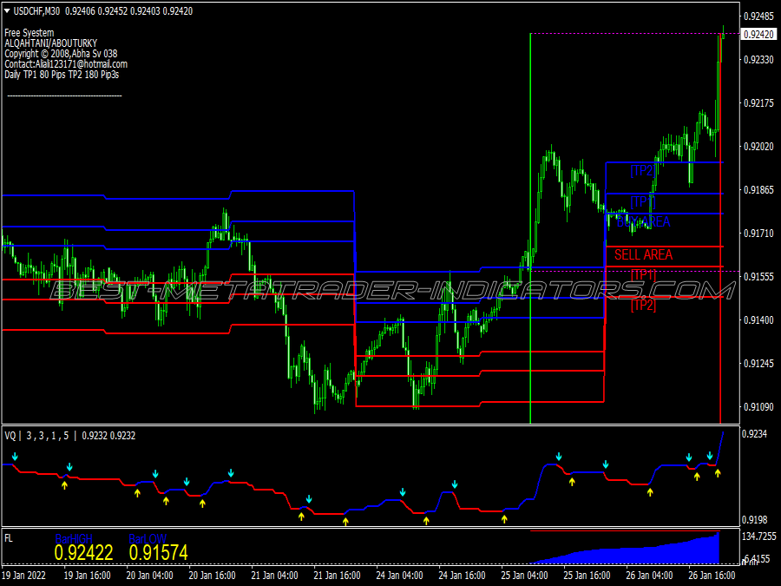Click the ALQAHTANI/ABOUTURKY author label
This screenshot has height=586, width=781.
pos(51,43)
